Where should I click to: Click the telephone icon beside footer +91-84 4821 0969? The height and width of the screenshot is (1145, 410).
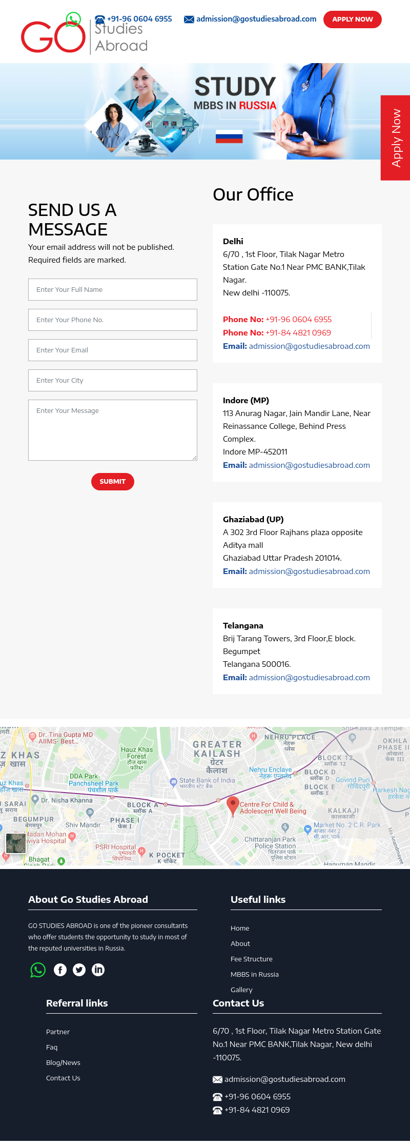[x=217, y=1110]
